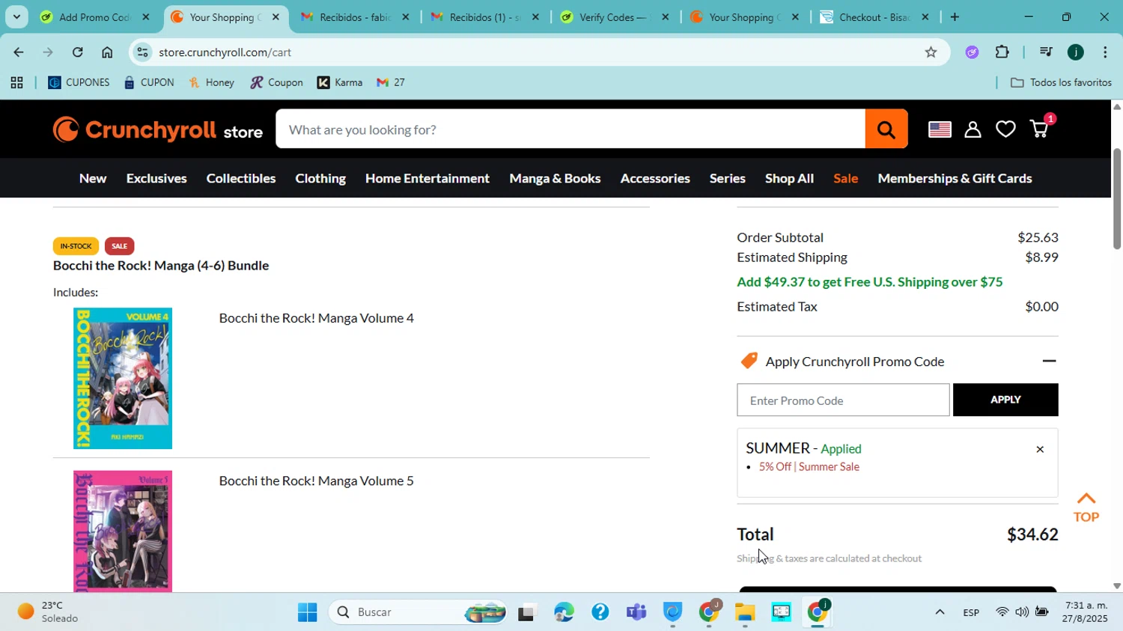Open the wishlist heart icon
This screenshot has width=1123, height=631.
click(1005, 129)
